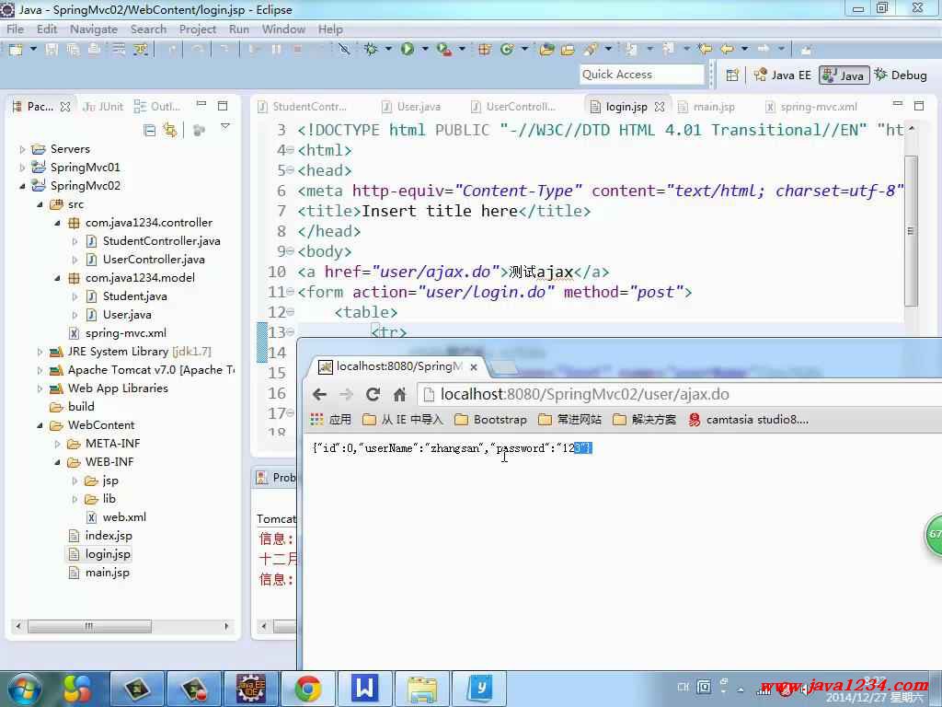Image resolution: width=942 pixels, height=707 pixels.
Task: Collapse the SpringMvc02 project node
Action: click(x=22, y=186)
